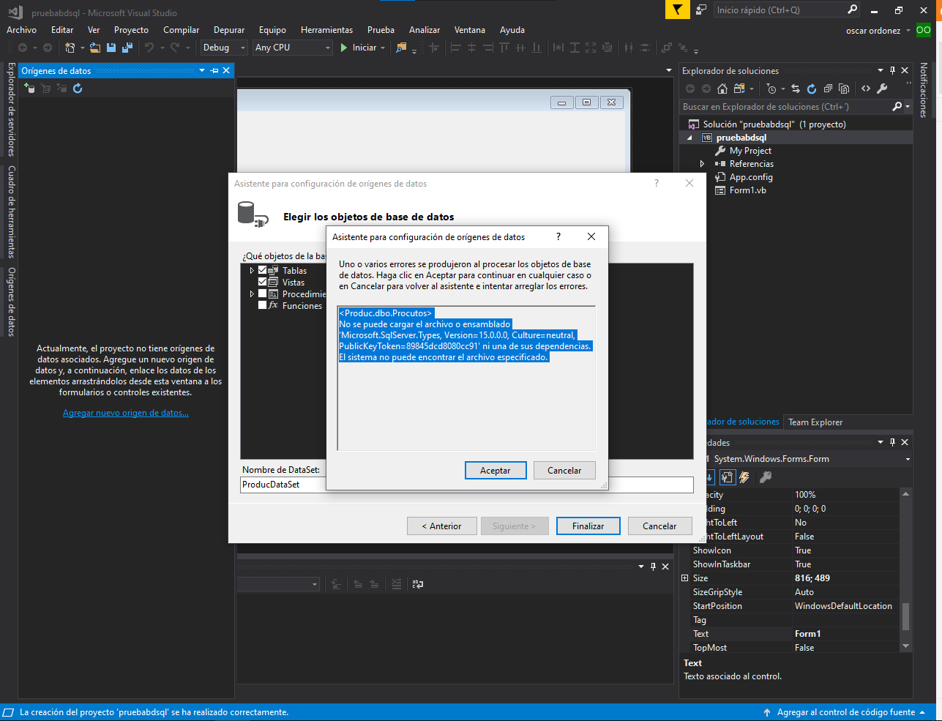Click the Finalizar button in the wizard
This screenshot has height=721, width=942.
tap(588, 526)
